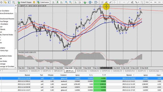Switch to CHFJPY,H1 chart tab

(106, 71)
